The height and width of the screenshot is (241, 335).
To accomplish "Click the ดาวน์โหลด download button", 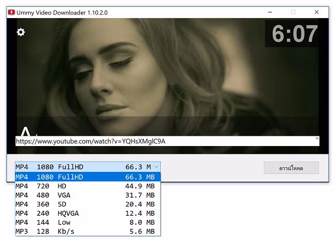I will [291, 168].
